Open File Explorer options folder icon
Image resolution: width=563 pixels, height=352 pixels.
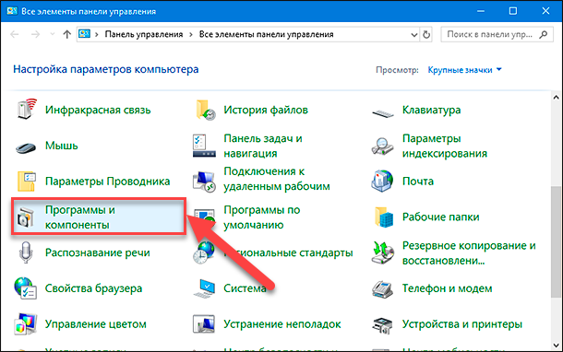27,181
